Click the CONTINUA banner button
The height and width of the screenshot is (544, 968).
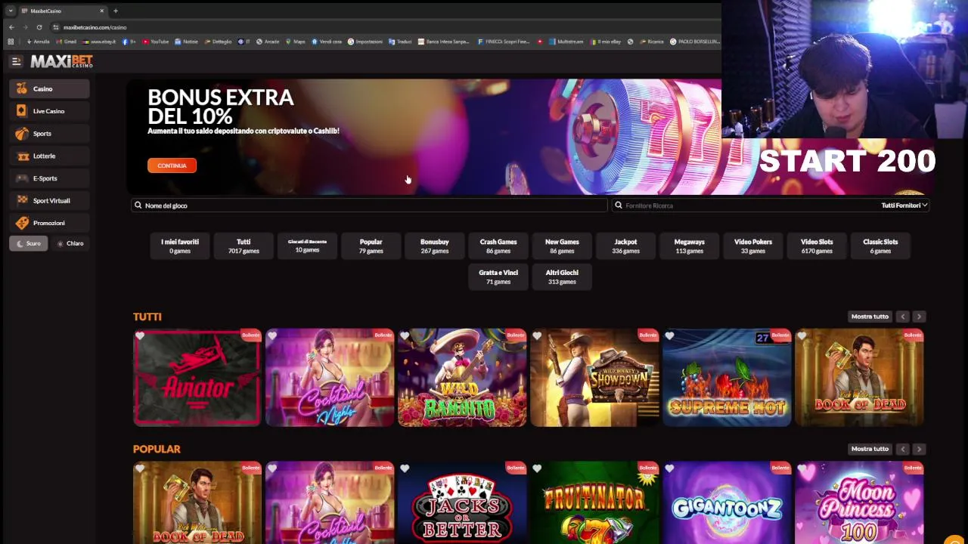172,165
